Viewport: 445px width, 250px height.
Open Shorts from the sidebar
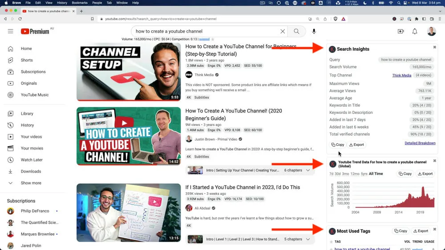(27, 60)
